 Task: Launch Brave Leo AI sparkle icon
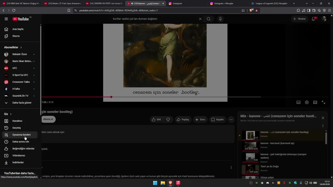(319, 10)
